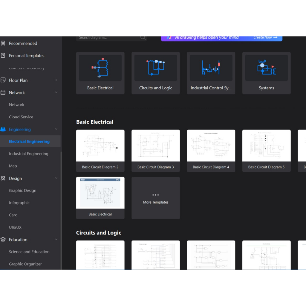Click the Network calendar-style icon

point(3,93)
